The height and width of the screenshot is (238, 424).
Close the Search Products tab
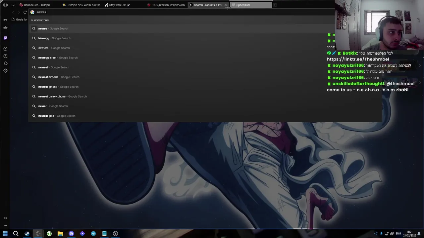pyautogui.click(x=226, y=5)
